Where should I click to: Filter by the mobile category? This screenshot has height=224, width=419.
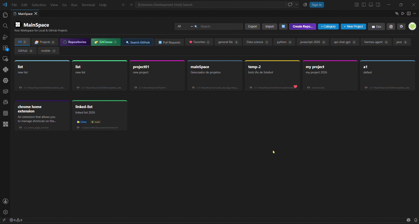[x=48, y=51]
